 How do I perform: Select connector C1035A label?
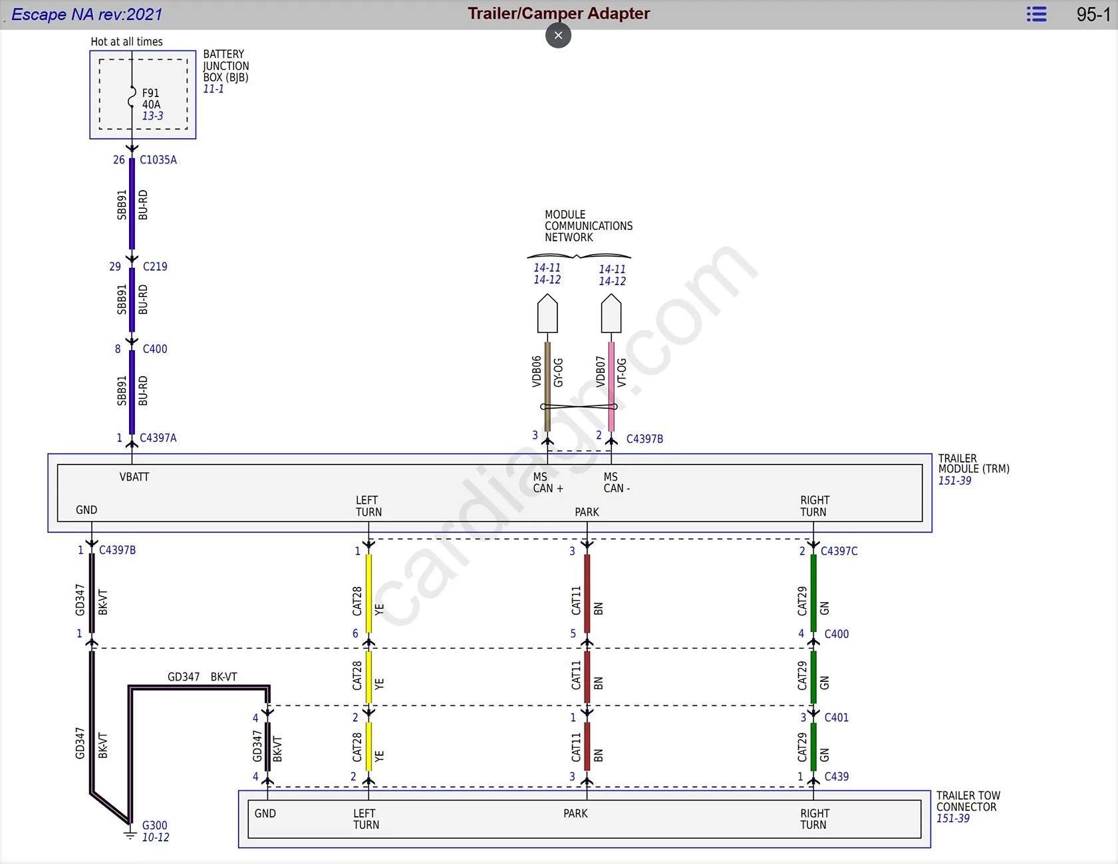coord(158,160)
